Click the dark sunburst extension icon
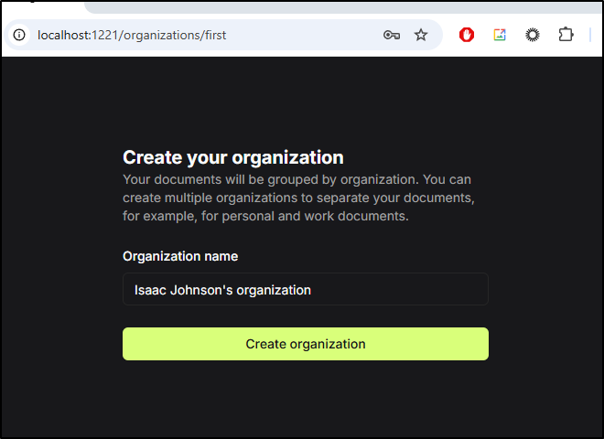Viewport: 604px width, 439px height. click(x=533, y=35)
